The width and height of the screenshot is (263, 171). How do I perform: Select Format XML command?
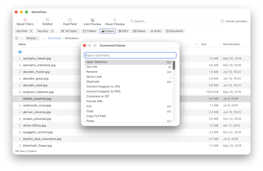point(129,101)
